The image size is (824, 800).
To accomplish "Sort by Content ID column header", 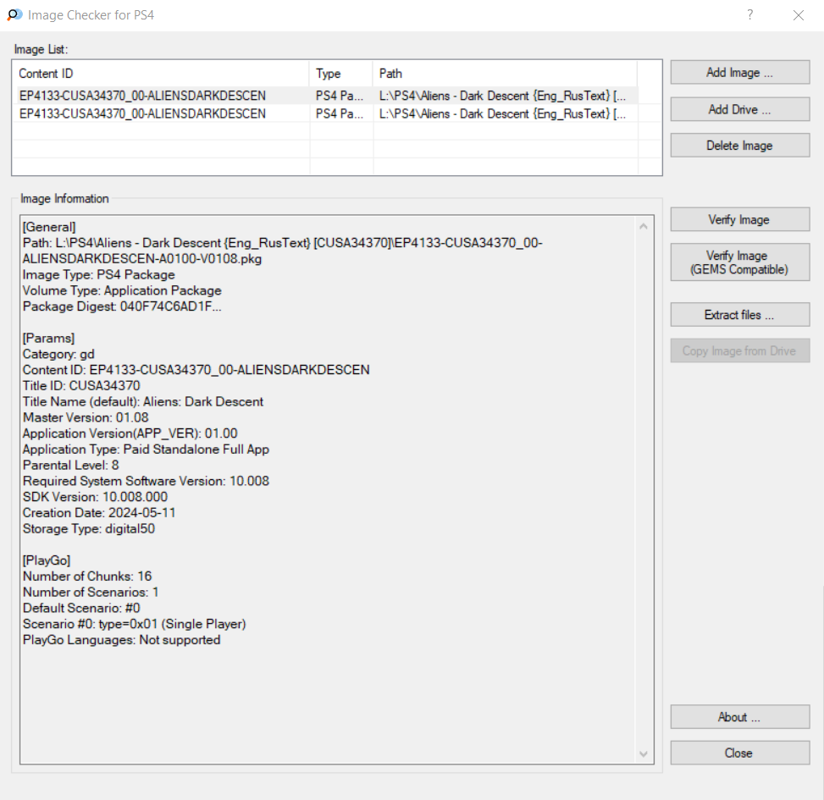I will (x=161, y=74).
